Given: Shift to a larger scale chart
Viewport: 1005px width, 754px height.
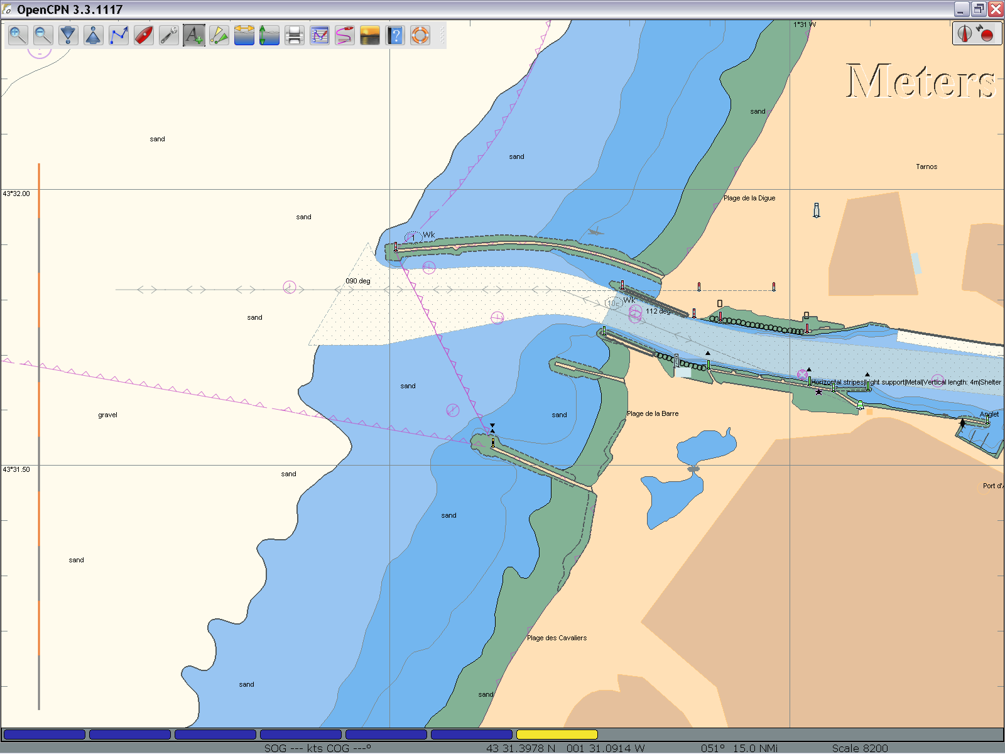Looking at the screenshot, I should [x=68, y=35].
